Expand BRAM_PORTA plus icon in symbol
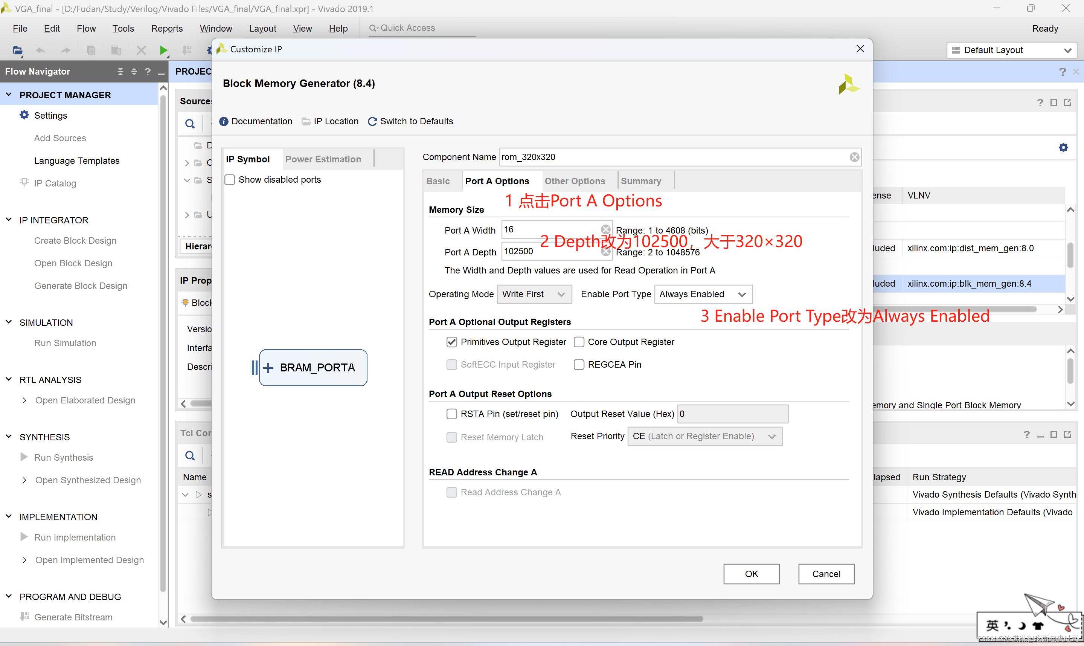 (268, 368)
